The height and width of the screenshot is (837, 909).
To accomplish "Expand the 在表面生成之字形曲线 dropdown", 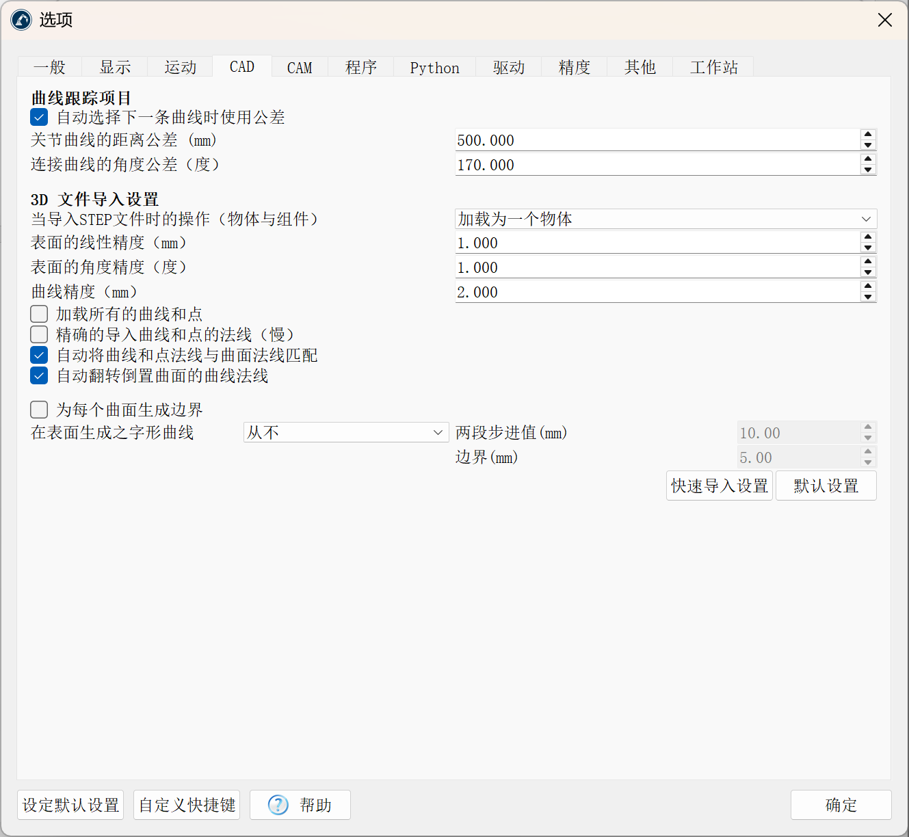I will pyautogui.click(x=345, y=432).
